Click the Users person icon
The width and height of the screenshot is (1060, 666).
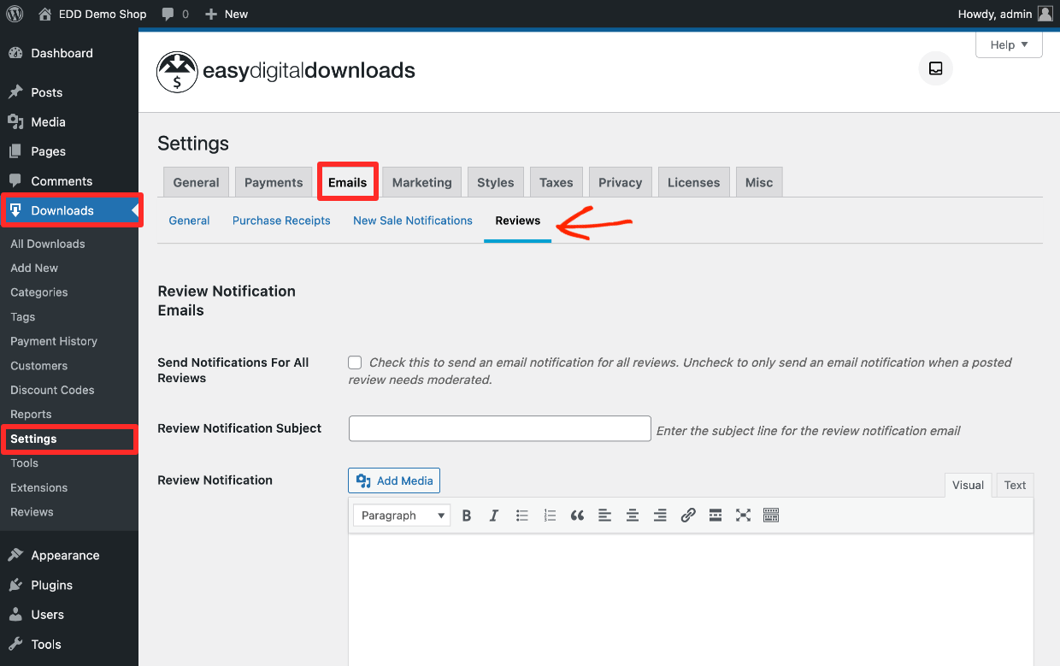click(15, 615)
